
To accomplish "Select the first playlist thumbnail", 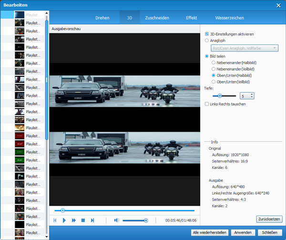I will [20, 15].
